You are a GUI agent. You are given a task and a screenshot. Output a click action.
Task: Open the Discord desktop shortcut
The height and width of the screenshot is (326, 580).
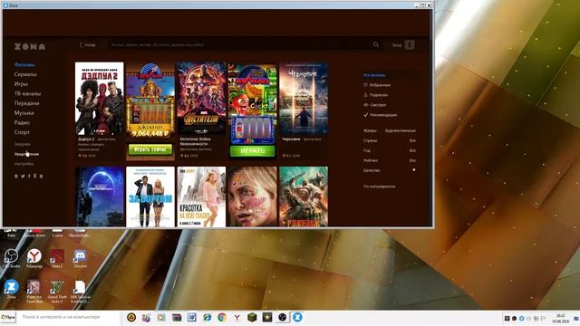[x=80, y=257]
